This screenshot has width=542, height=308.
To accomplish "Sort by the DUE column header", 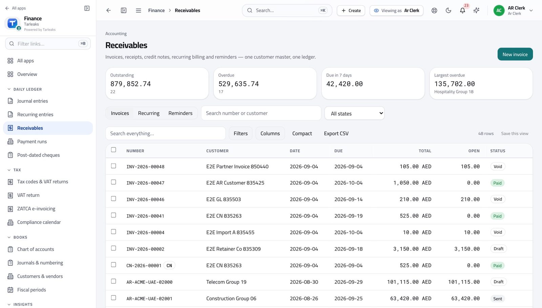I will (x=338, y=151).
